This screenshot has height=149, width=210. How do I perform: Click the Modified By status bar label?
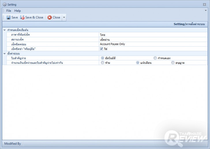[x=13, y=144]
